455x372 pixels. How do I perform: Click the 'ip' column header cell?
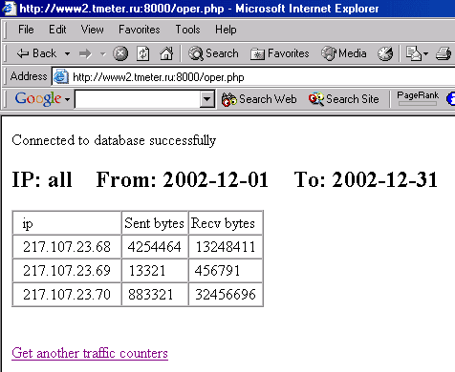[x=67, y=223]
